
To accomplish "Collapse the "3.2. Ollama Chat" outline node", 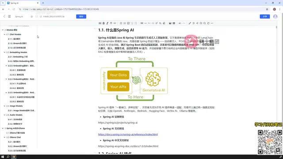I will click(x=4, y=137).
